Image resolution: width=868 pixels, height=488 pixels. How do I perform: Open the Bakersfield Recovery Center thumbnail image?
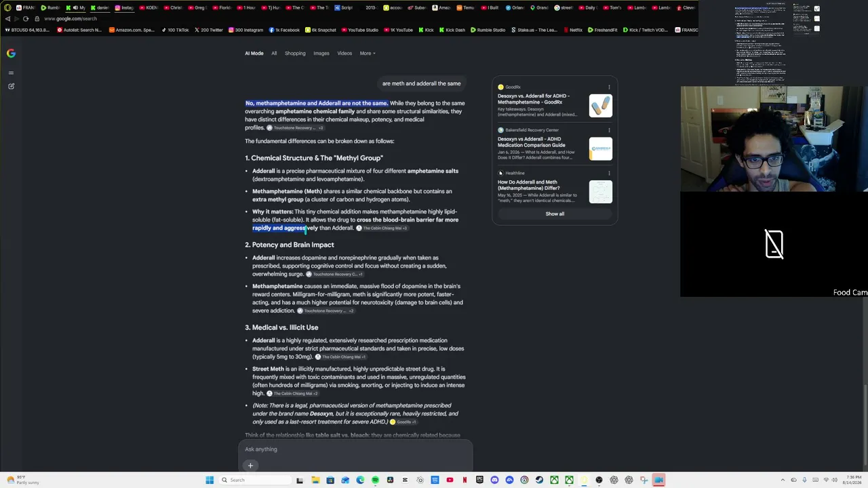(x=600, y=148)
